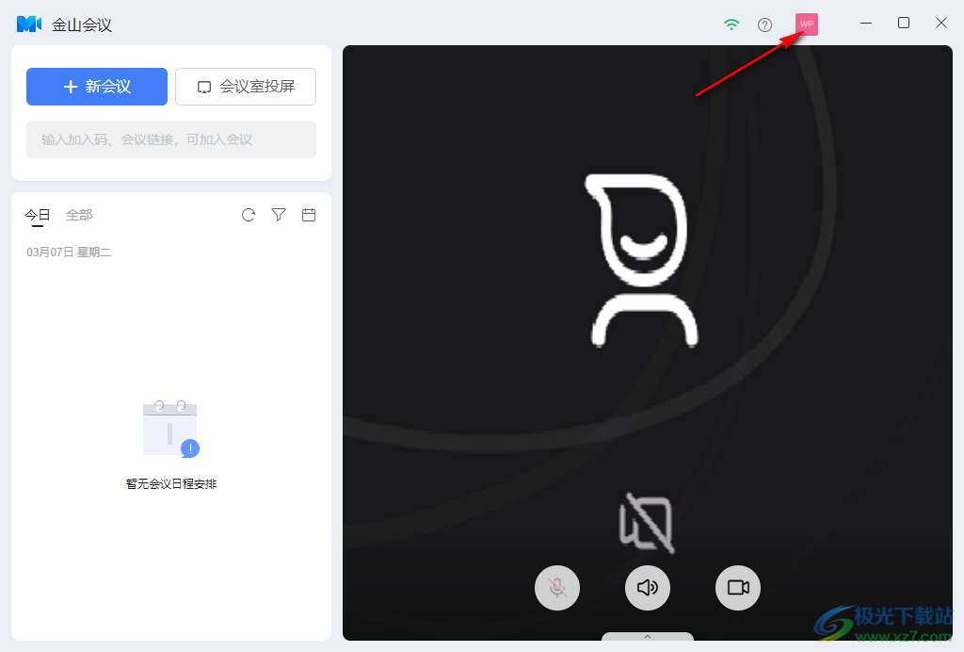Image resolution: width=964 pixels, height=652 pixels.
Task: Click the join code input field
Action: point(171,139)
